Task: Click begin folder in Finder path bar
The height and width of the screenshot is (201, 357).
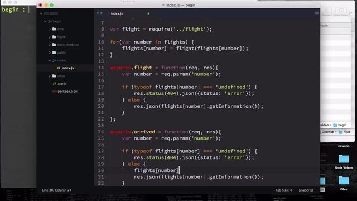Action: click(340, 125)
